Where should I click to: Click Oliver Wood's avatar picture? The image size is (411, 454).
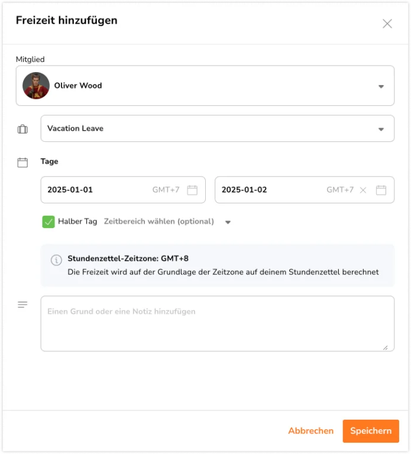36,86
